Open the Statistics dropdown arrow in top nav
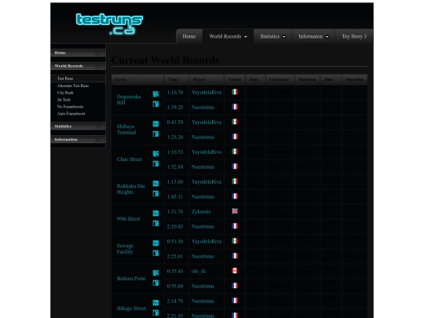Image resolution: width=424 pixels, height=318 pixels. 284,37
